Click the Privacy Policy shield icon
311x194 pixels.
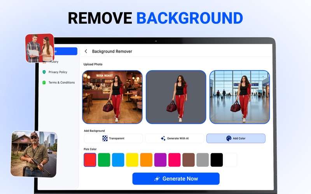tap(44, 72)
